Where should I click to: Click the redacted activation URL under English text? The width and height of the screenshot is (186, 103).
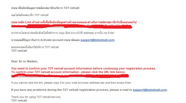pyautogui.click(x=70, y=76)
